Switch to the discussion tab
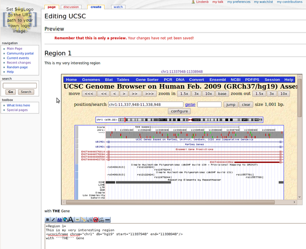 pos(71,7)
